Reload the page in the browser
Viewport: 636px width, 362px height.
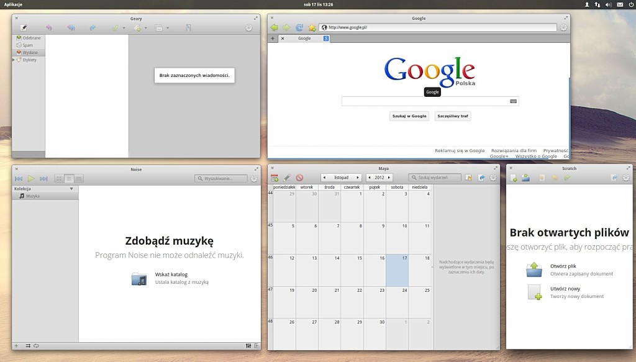299,27
